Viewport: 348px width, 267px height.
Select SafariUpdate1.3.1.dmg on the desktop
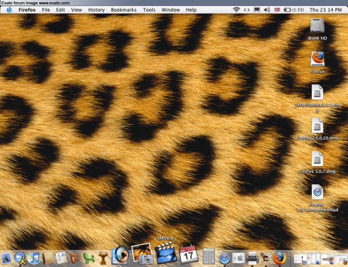[317, 92]
